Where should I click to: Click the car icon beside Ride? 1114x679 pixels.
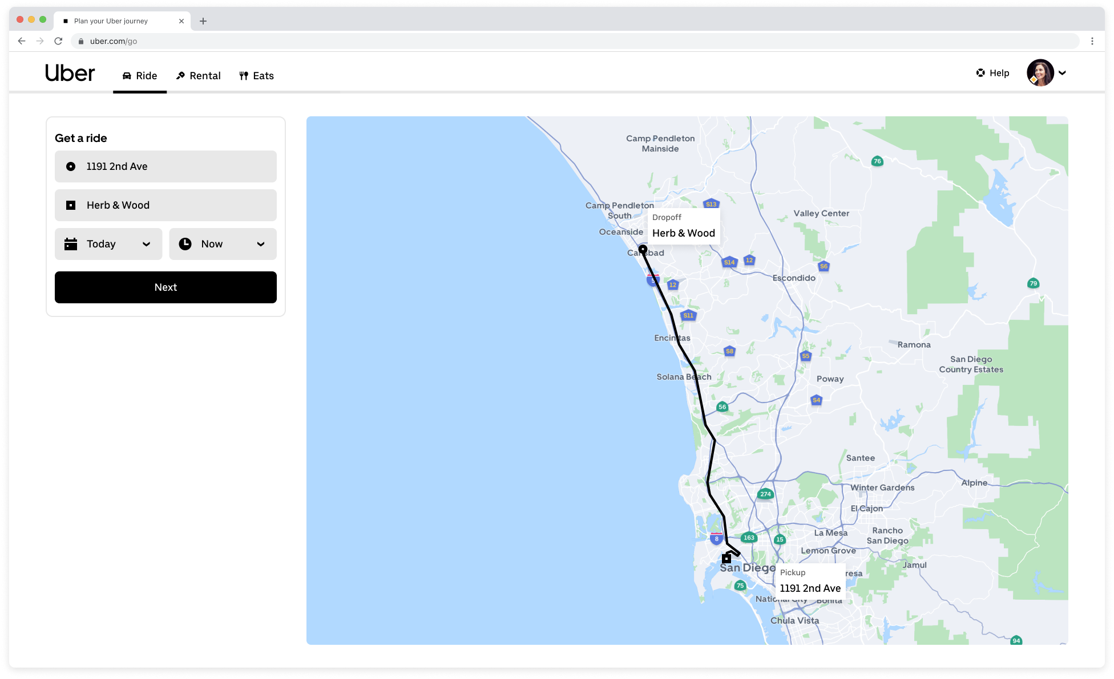point(127,76)
